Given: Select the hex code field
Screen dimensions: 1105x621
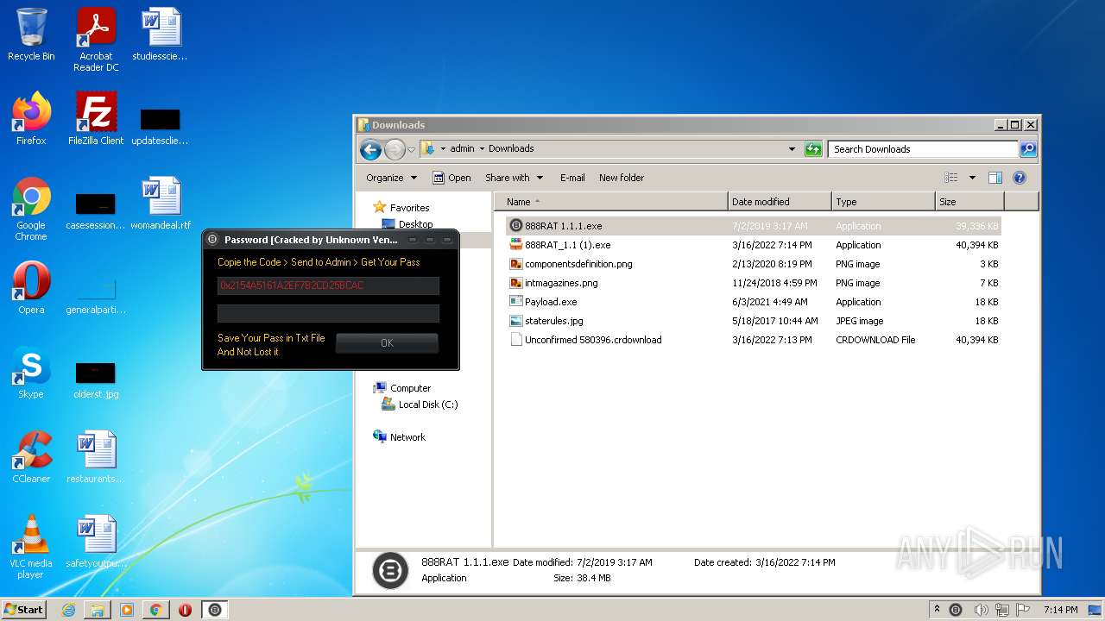Looking at the screenshot, I should [x=328, y=285].
